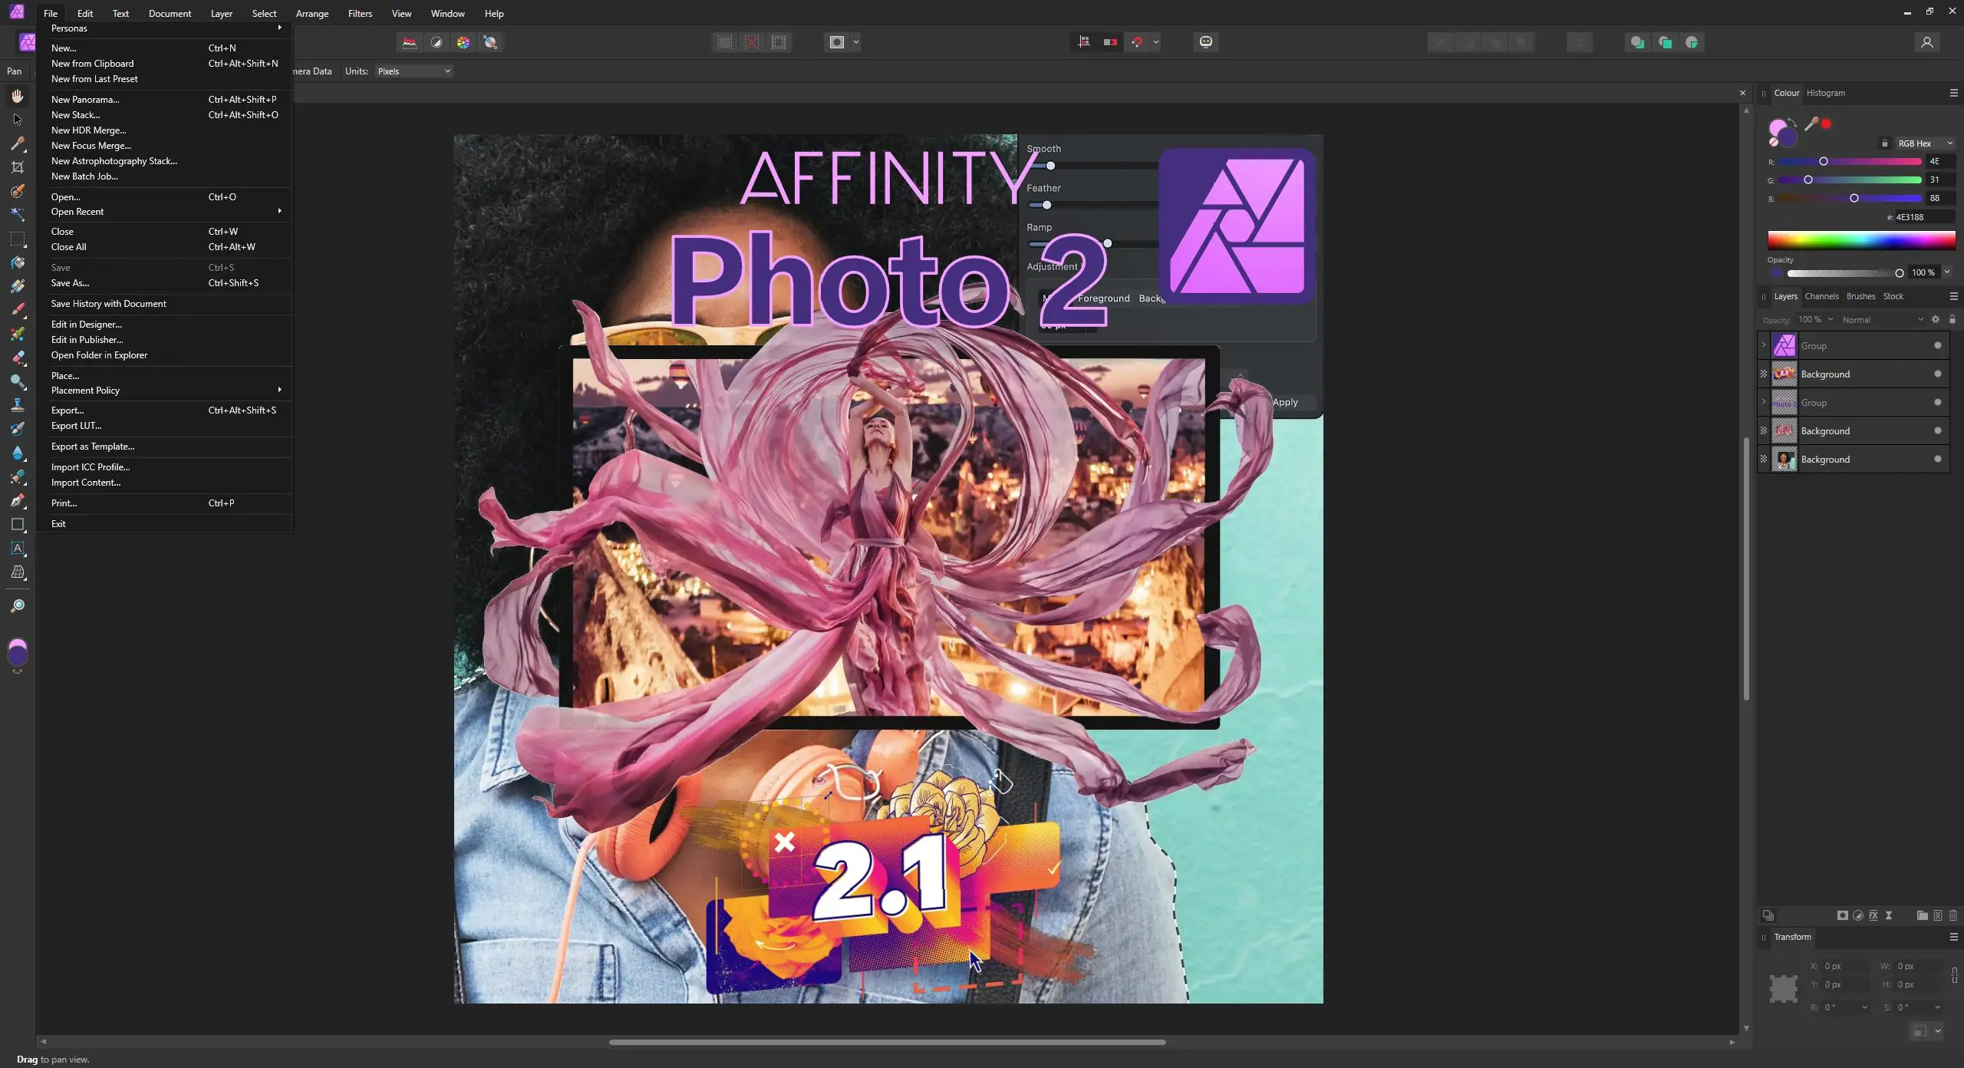The height and width of the screenshot is (1068, 1964).
Task: Click Export... in the File menu
Action: (x=68, y=410)
